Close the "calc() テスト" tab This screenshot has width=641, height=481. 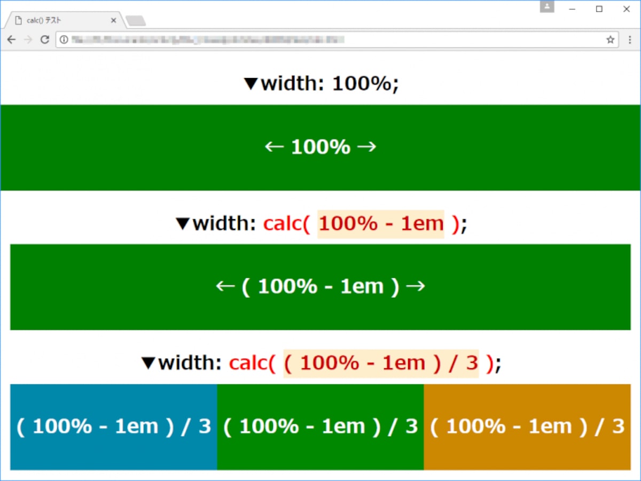[x=113, y=20]
